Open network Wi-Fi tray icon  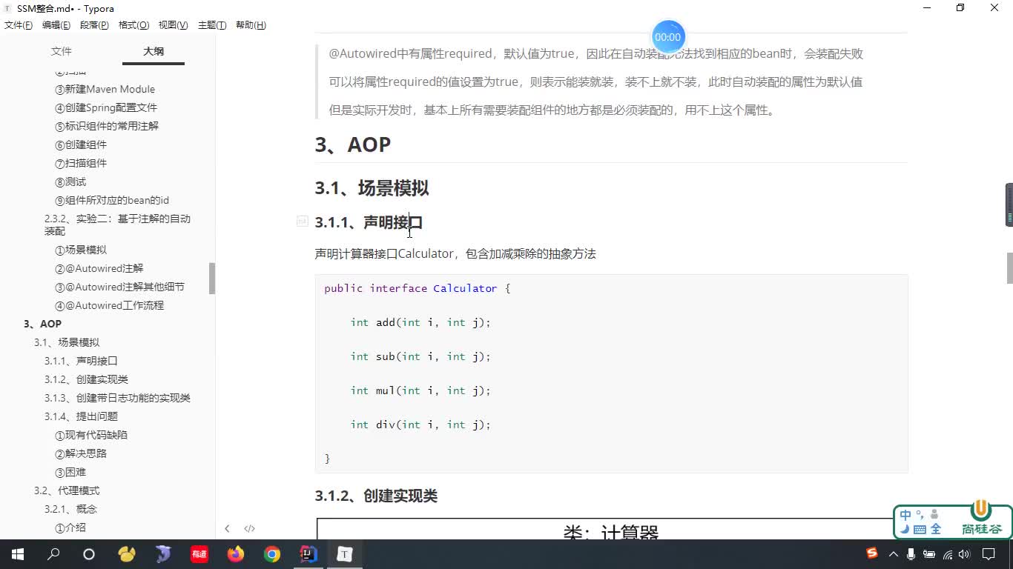tap(947, 554)
